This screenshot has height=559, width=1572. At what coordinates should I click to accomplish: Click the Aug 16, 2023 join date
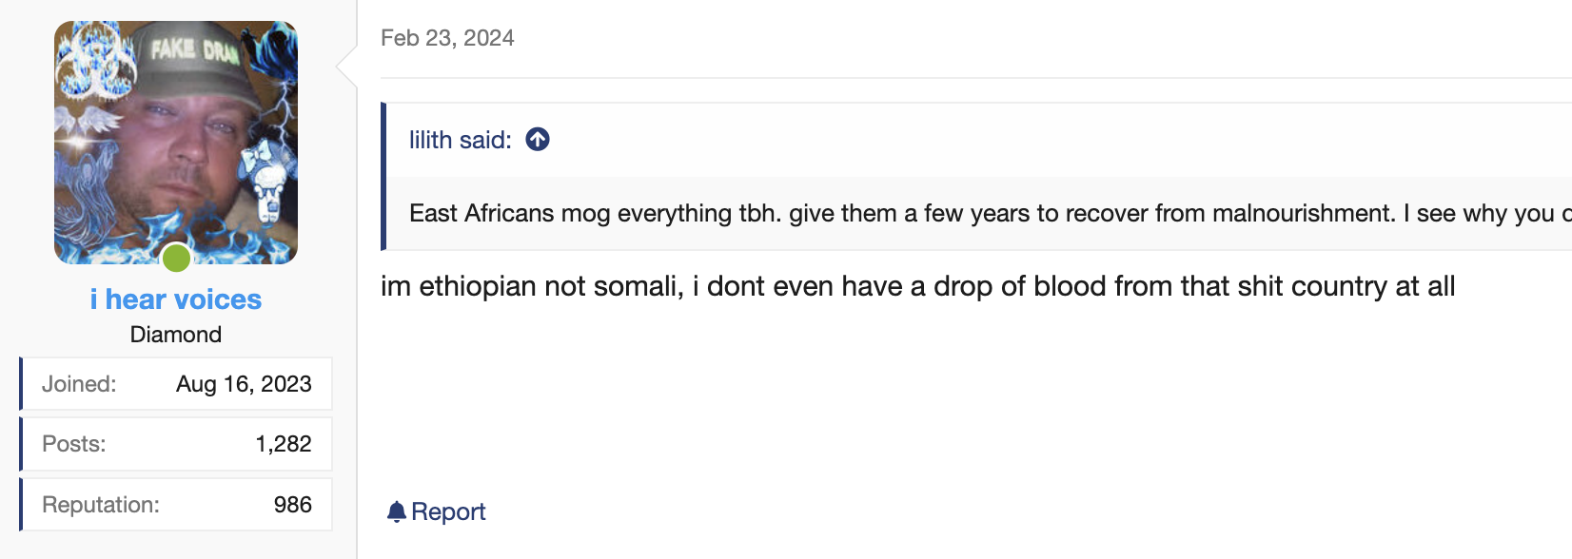pyautogui.click(x=244, y=384)
